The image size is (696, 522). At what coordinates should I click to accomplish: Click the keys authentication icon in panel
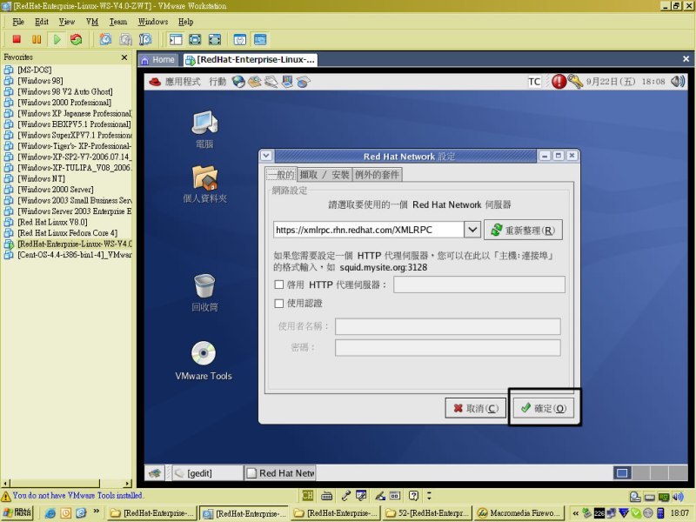[x=575, y=82]
